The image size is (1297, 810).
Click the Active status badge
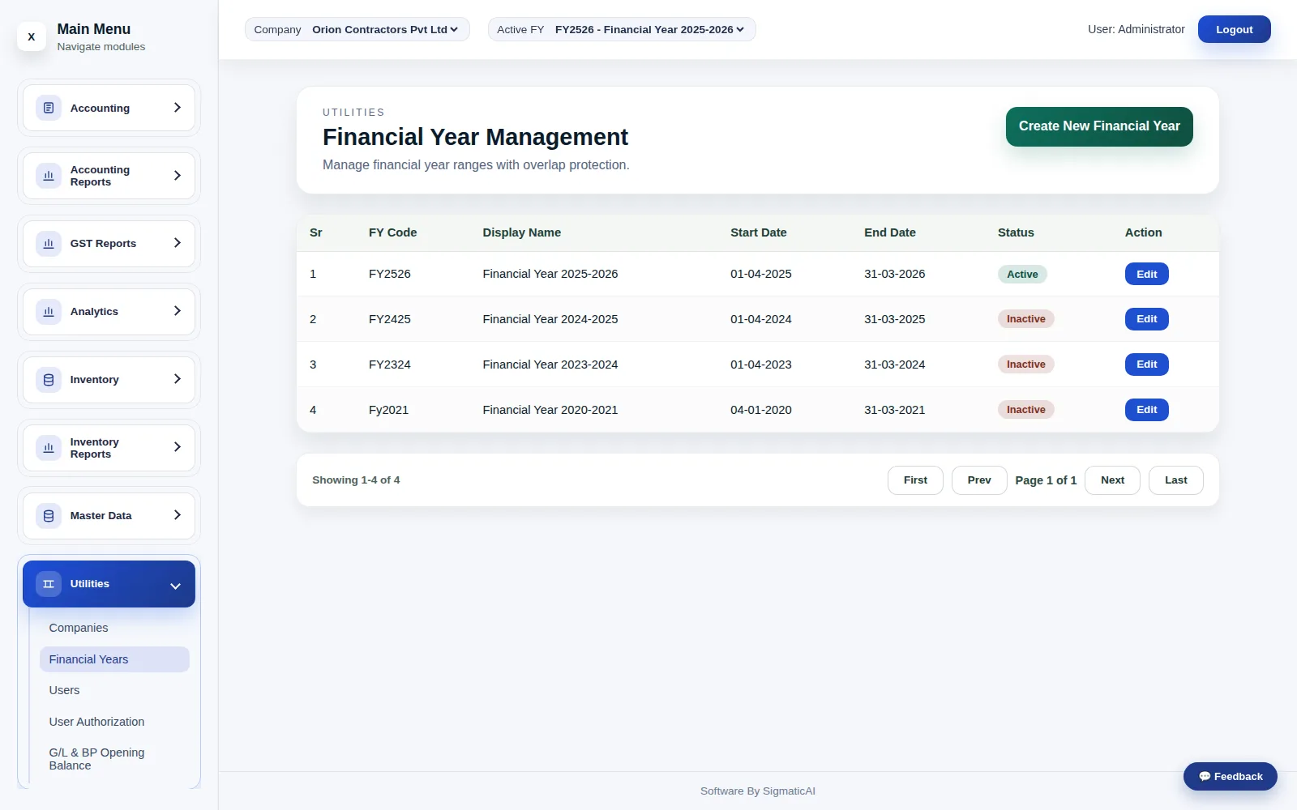[x=1022, y=274]
